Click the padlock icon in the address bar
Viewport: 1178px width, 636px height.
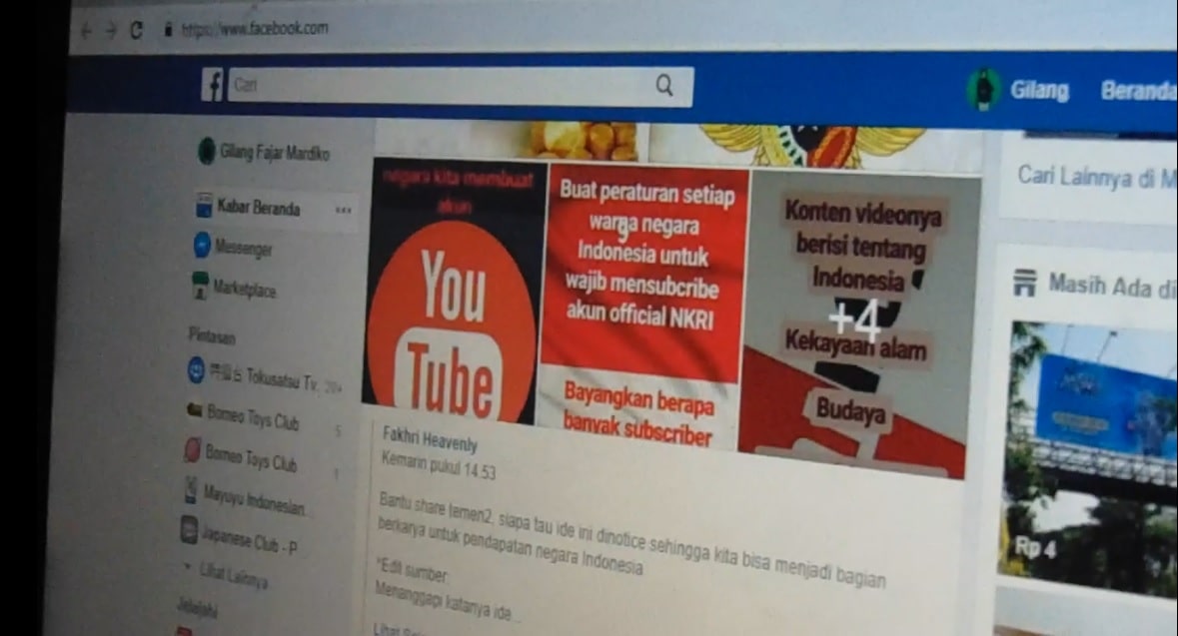[168, 29]
